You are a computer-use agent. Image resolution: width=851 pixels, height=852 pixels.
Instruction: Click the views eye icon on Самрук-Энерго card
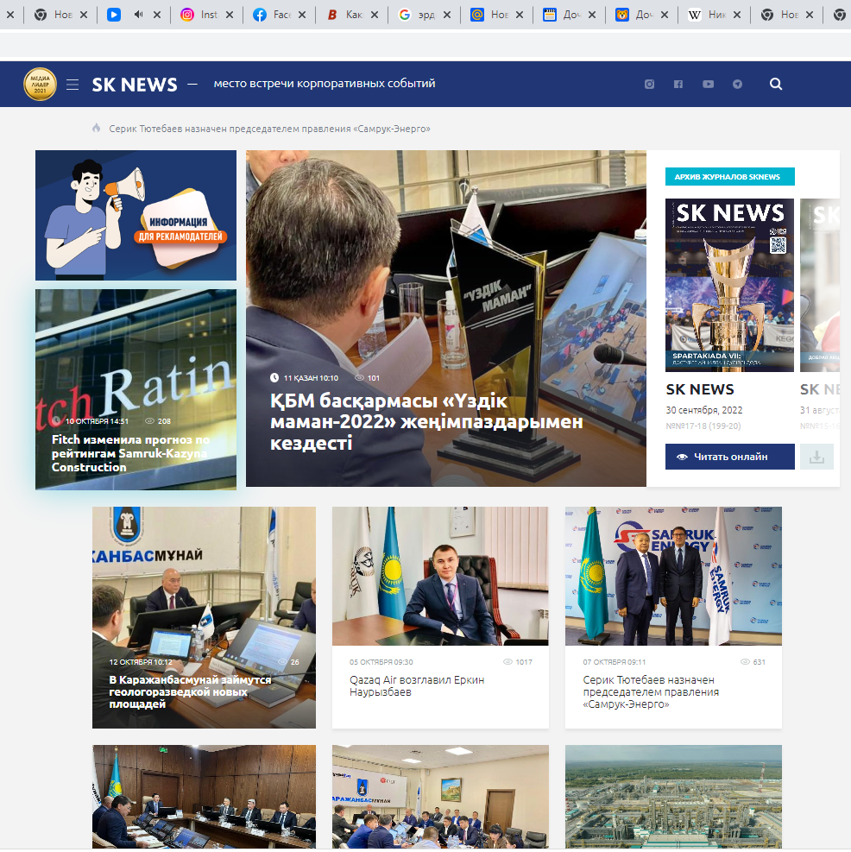point(745,662)
